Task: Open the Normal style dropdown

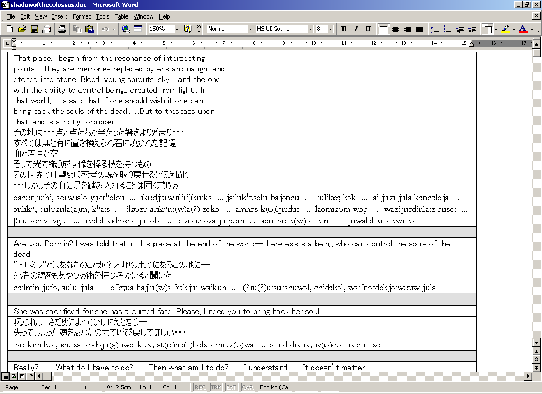Action: point(251,29)
